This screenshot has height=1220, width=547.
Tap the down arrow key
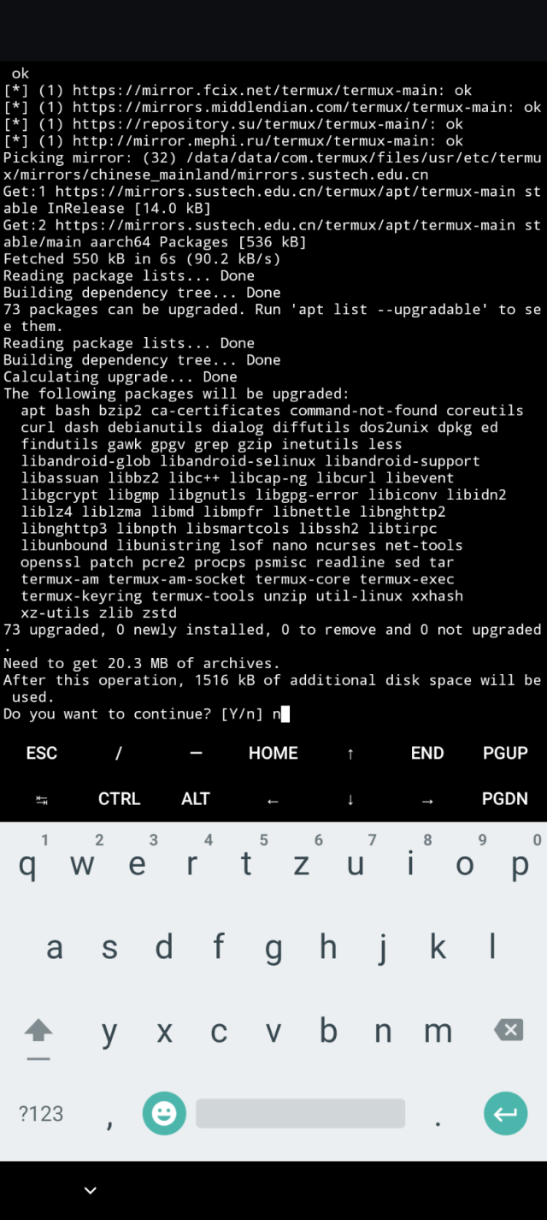[350, 799]
